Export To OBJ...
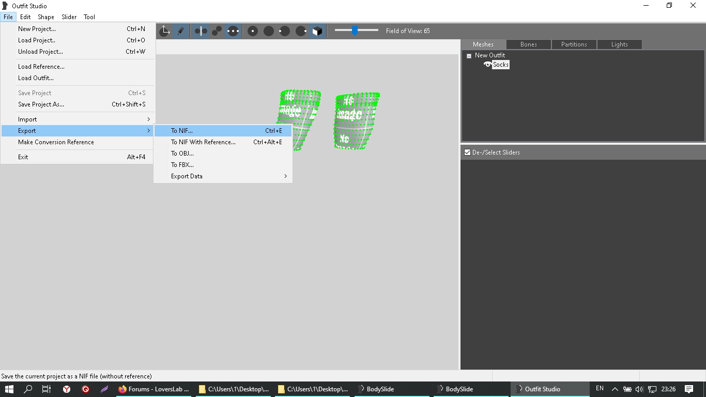Viewport: 706px width, 397px height. point(223,154)
